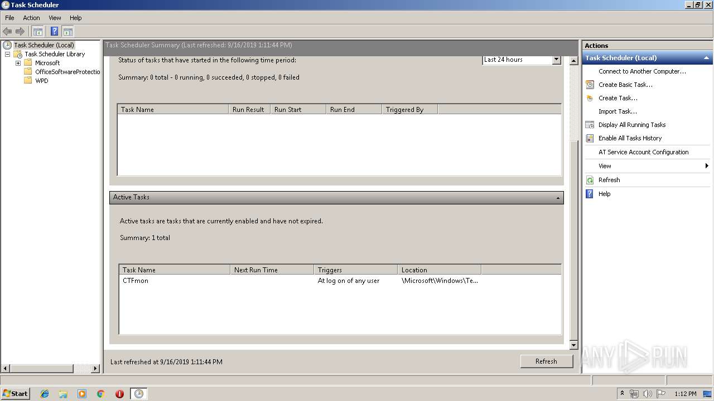714x401 pixels.
Task: Click the Forward arrow in toolbar
Action: (x=20, y=32)
